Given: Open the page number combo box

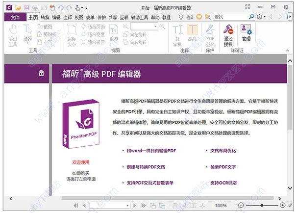Looking at the screenshot, I should [110, 206].
